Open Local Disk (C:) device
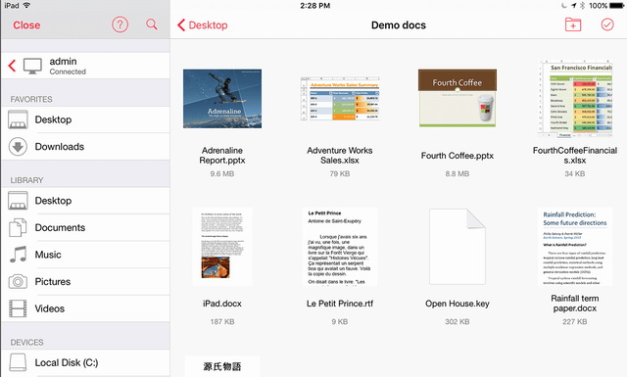 tap(85, 362)
